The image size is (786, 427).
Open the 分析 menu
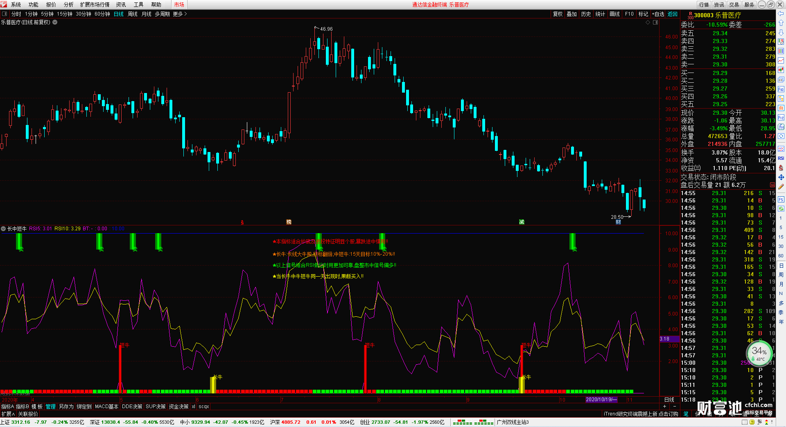point(69,5)
